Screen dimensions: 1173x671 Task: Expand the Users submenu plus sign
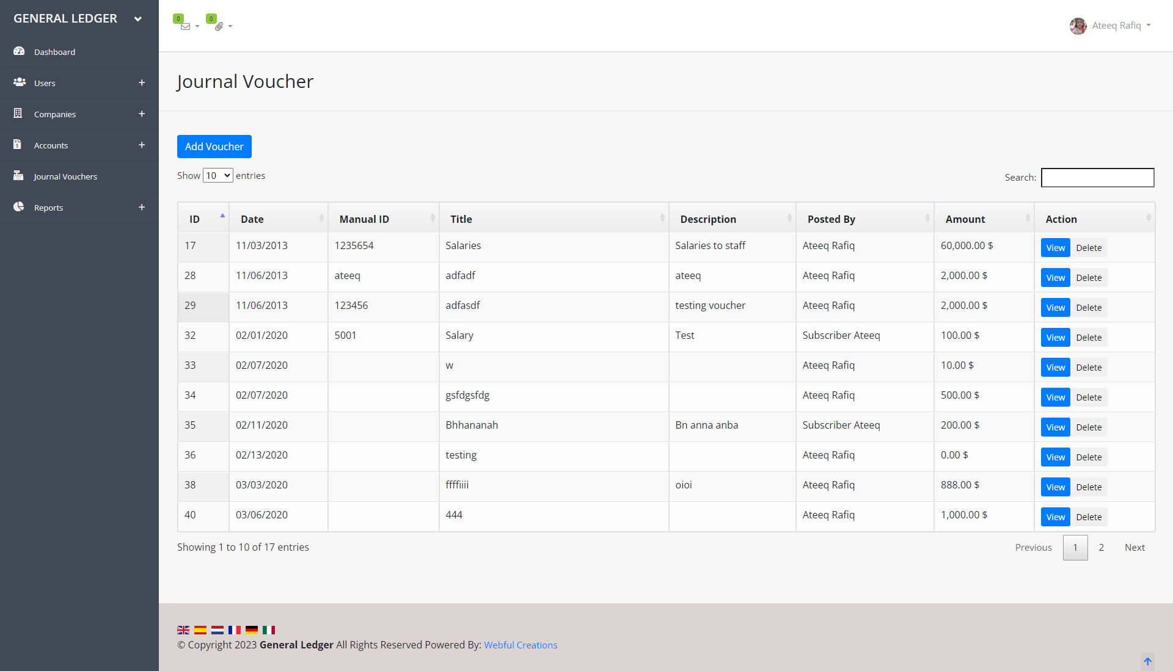(142, 83)
